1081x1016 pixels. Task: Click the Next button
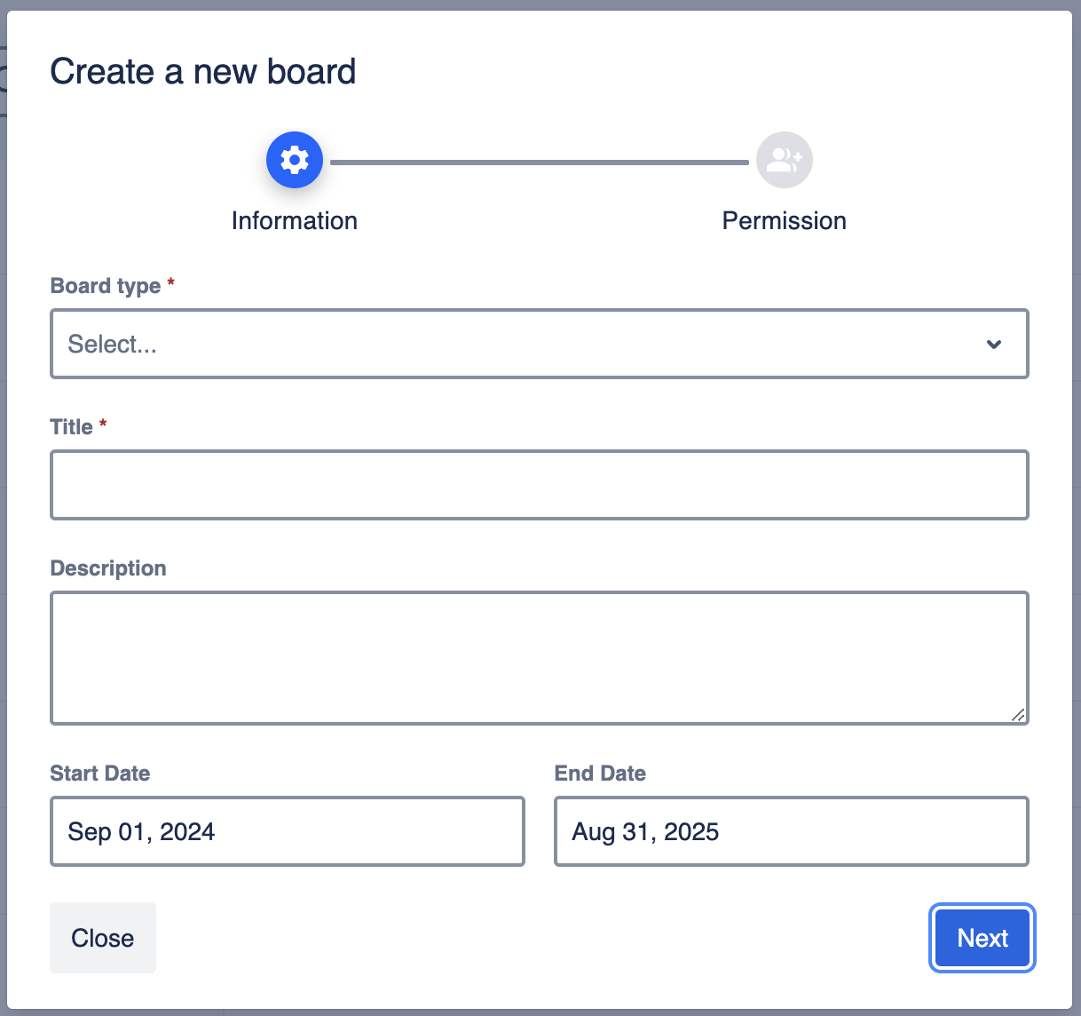982,938
